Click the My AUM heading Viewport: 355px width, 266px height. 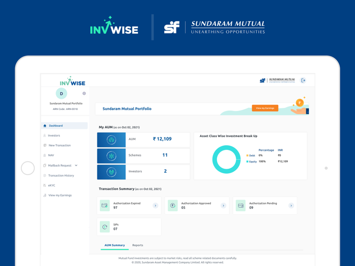pyautogui.click(x=105, y=127)
